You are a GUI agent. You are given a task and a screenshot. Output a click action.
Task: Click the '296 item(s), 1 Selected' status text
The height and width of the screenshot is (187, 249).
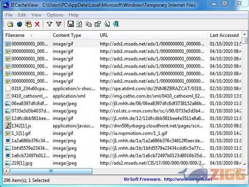coord(27,180)
